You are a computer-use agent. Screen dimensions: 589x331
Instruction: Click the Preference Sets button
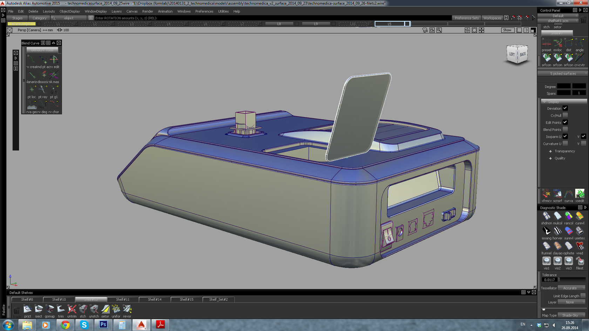(466, 18)
